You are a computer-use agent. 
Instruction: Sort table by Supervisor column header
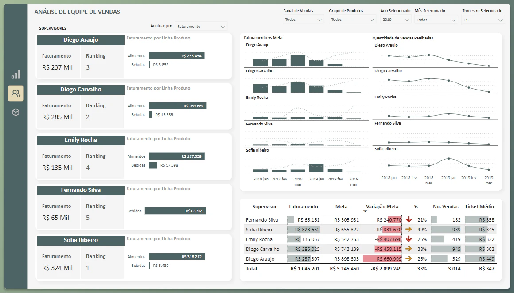point(265,207)
